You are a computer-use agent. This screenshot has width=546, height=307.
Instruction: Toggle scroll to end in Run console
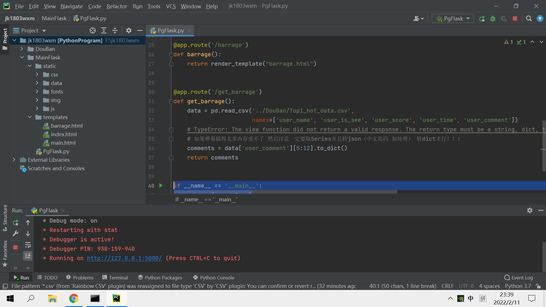[28, 256]
